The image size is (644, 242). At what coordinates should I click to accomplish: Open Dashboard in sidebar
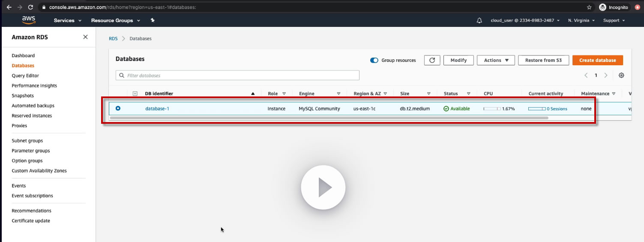[x=23, y=55]
